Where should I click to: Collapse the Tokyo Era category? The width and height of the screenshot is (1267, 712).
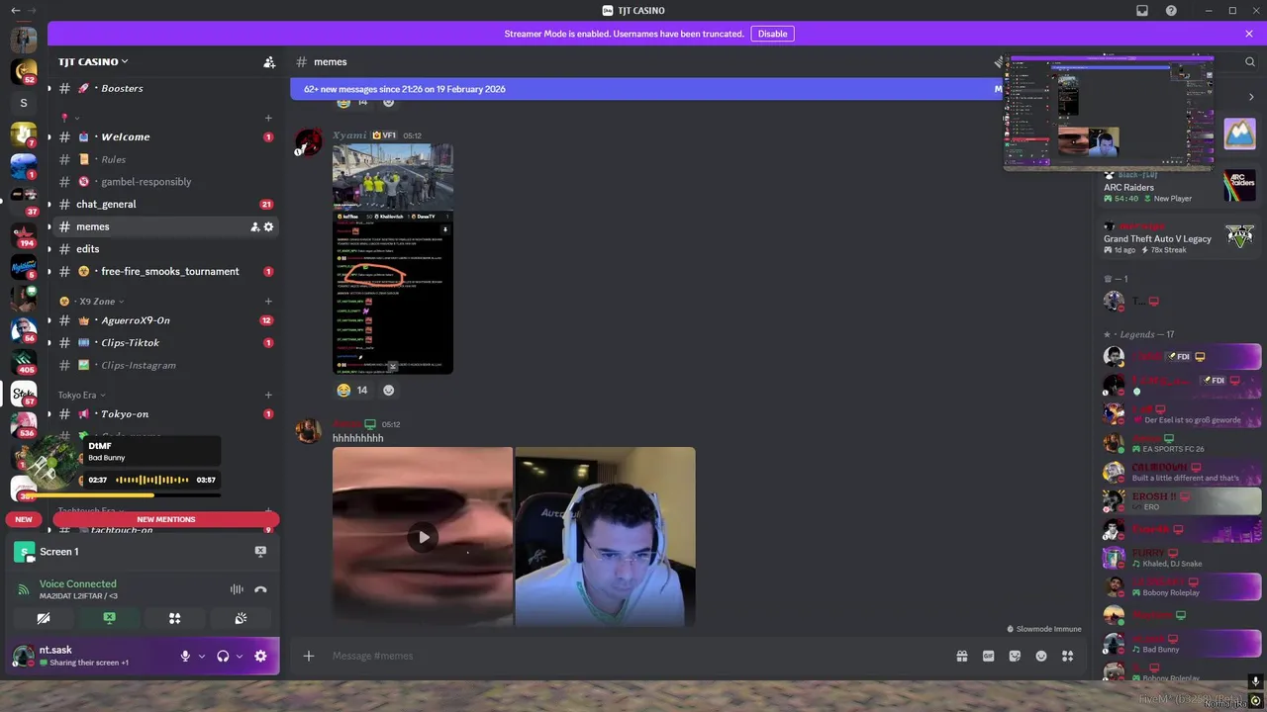[x=83, y=395]
